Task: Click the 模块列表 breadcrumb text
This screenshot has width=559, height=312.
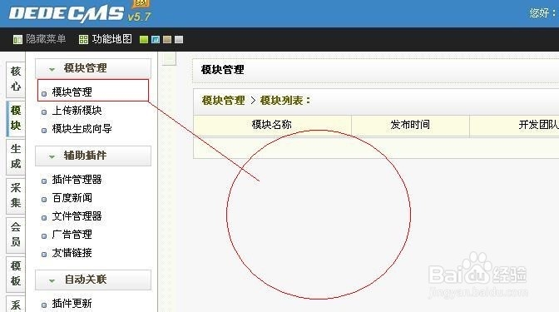Action: tap(284, 101)
